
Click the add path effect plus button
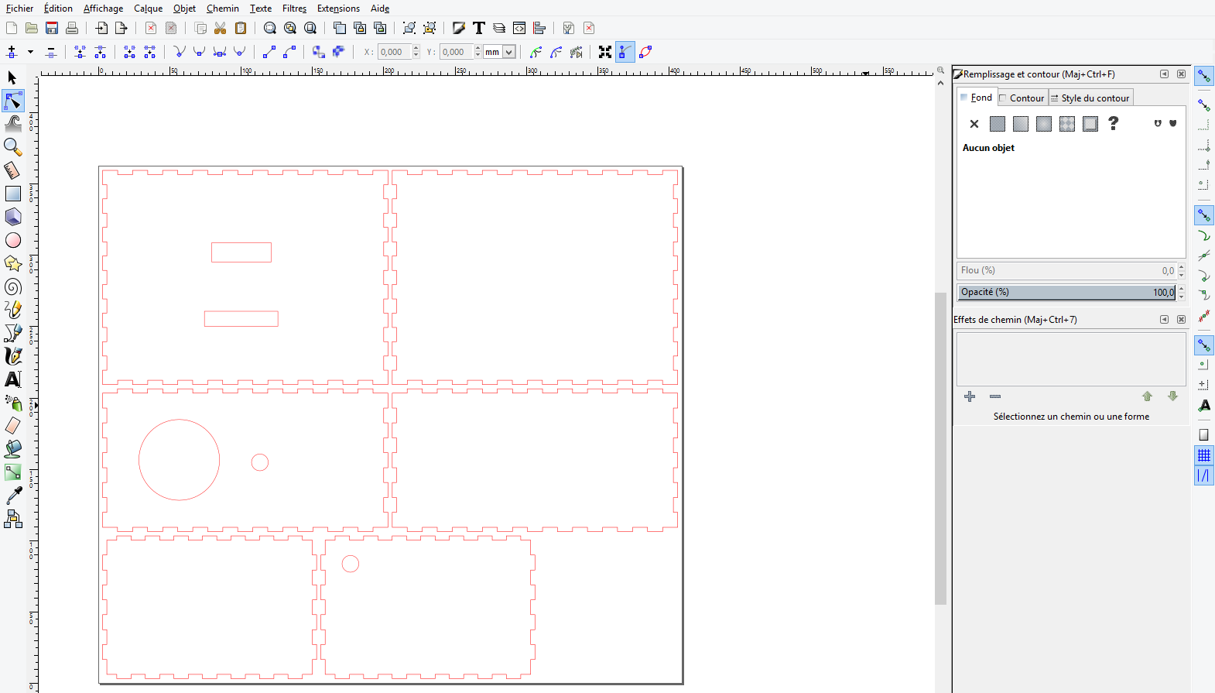click(970, 396)
